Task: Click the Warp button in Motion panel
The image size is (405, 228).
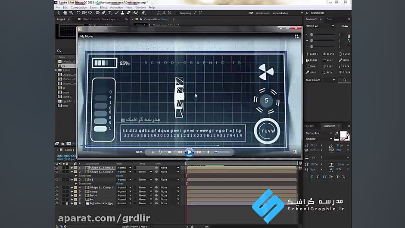Action: click(x=312, y=72)
